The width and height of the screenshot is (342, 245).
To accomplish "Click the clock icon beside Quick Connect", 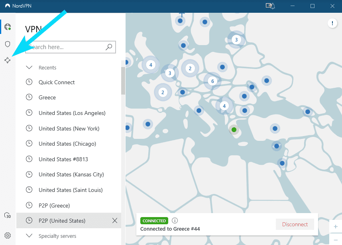I will [x=29, y=82].
